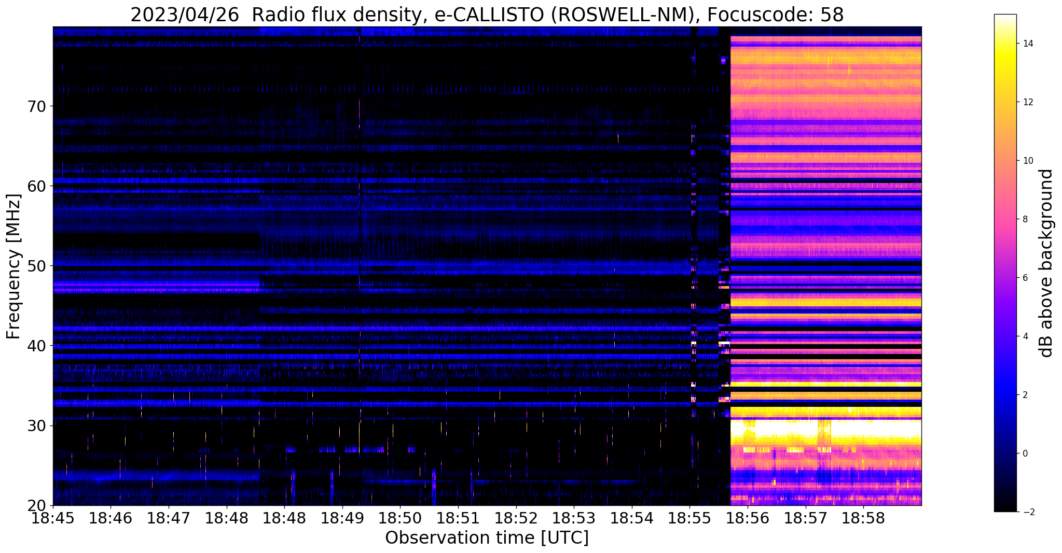Click the 4 tick on the colorbar

click(x=1025, y=336)
